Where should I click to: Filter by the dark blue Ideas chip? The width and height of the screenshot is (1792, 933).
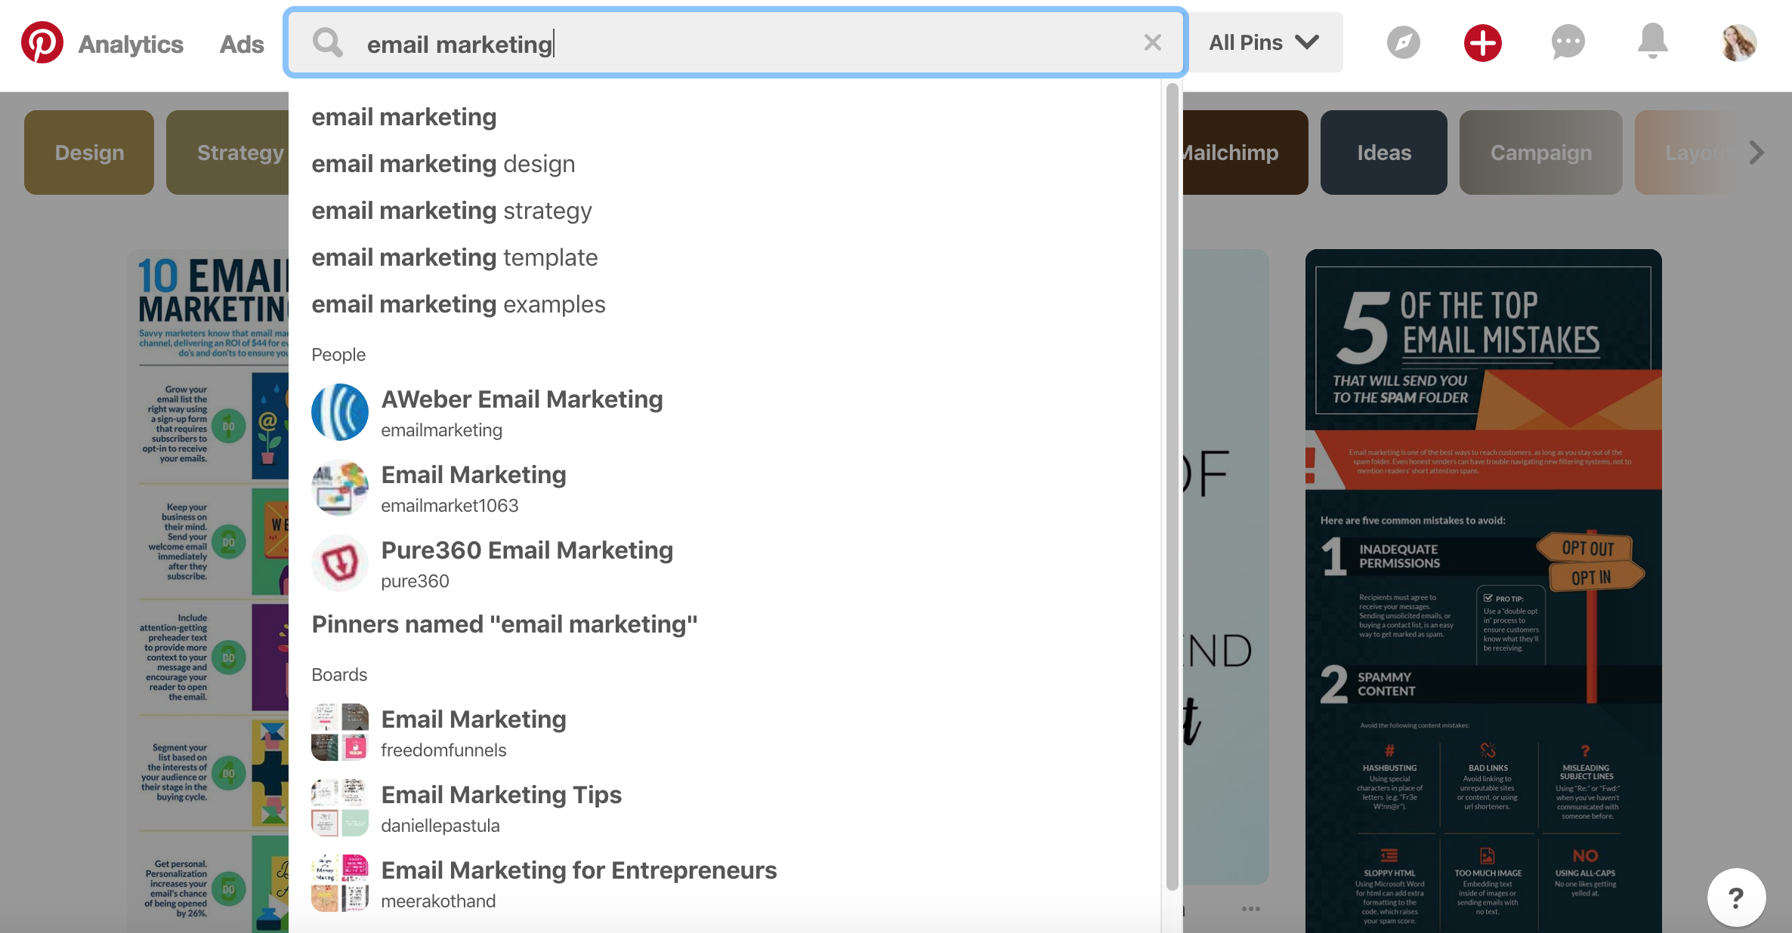[x=1383, y=152]
